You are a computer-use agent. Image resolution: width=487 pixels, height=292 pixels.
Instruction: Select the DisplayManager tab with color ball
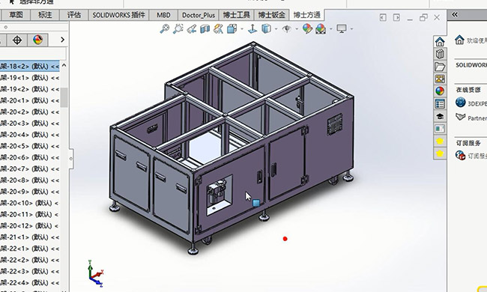[x=37, y=40]
